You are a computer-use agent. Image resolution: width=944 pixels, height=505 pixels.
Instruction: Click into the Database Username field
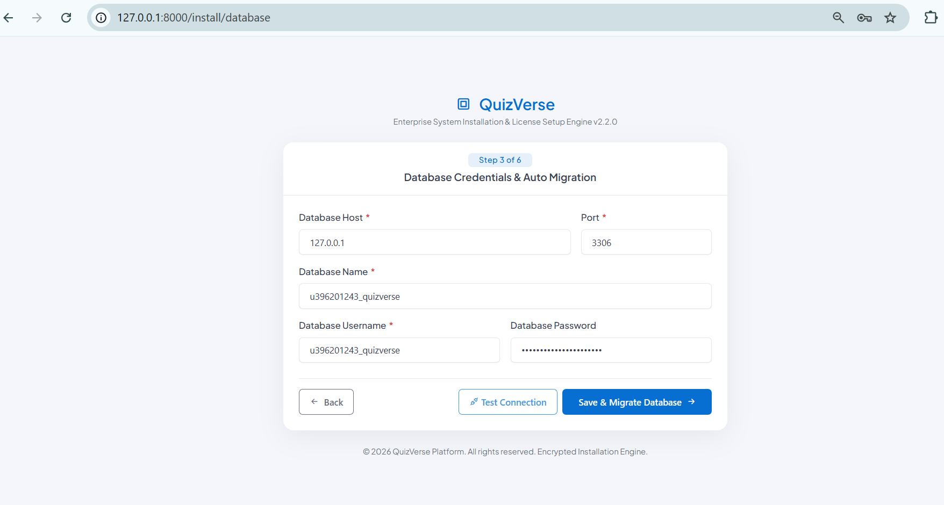point(399,350)
